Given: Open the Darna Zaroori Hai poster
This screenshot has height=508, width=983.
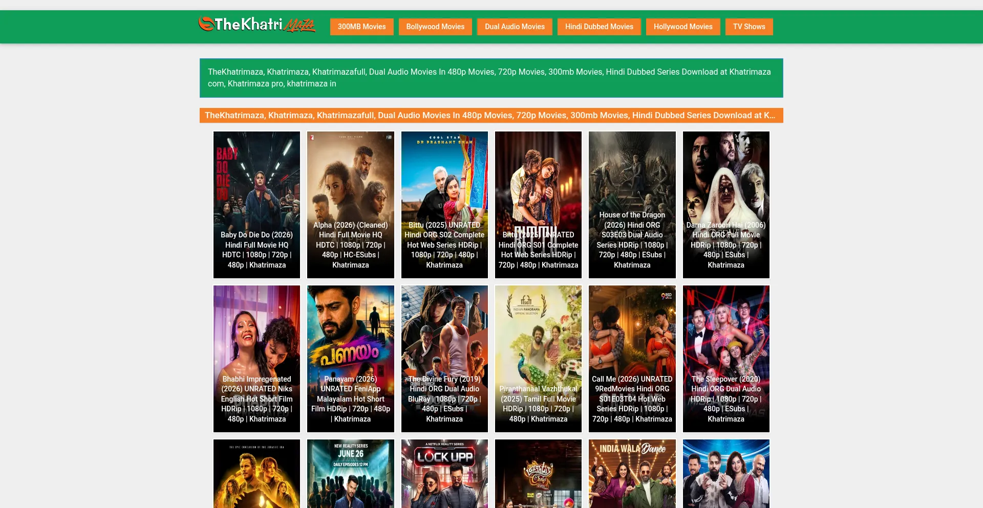Looking at the screenshot, I should tap(726, 205).
